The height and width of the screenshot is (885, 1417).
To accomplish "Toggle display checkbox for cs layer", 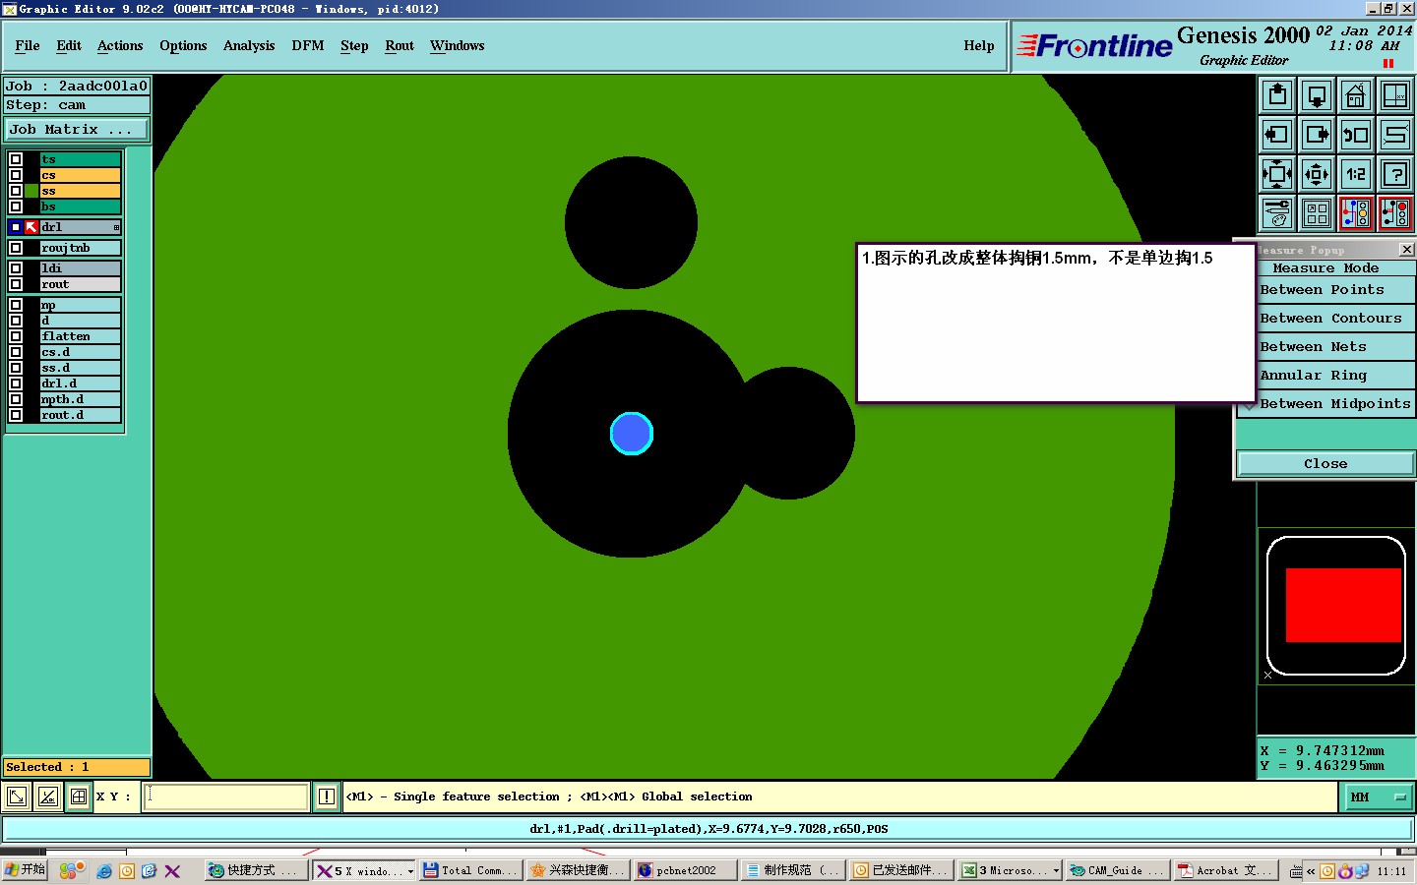I will click(x=16, y=175).
